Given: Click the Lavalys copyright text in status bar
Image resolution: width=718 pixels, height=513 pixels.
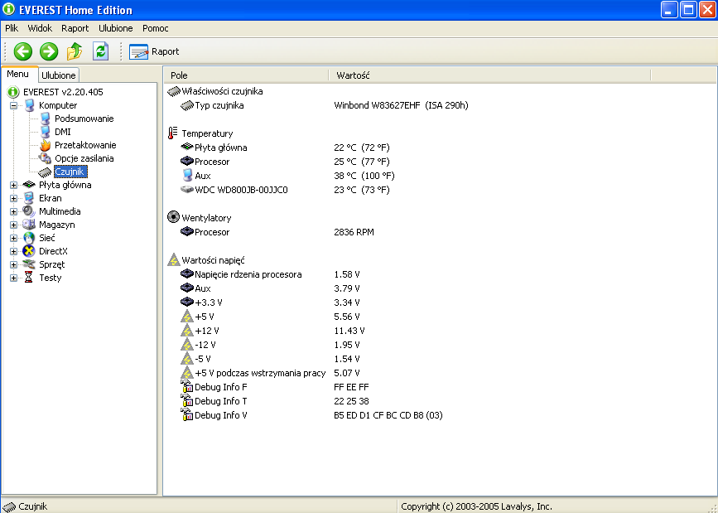Looking at the screenshot, I should (476, 506).
